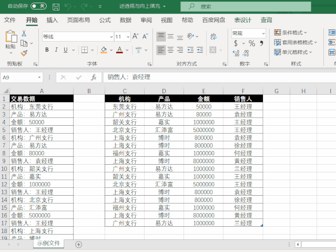The width and height of the screenshot is (336, 252).
Task: Click the Comma Style icon
Action: [x=262, y=43]
